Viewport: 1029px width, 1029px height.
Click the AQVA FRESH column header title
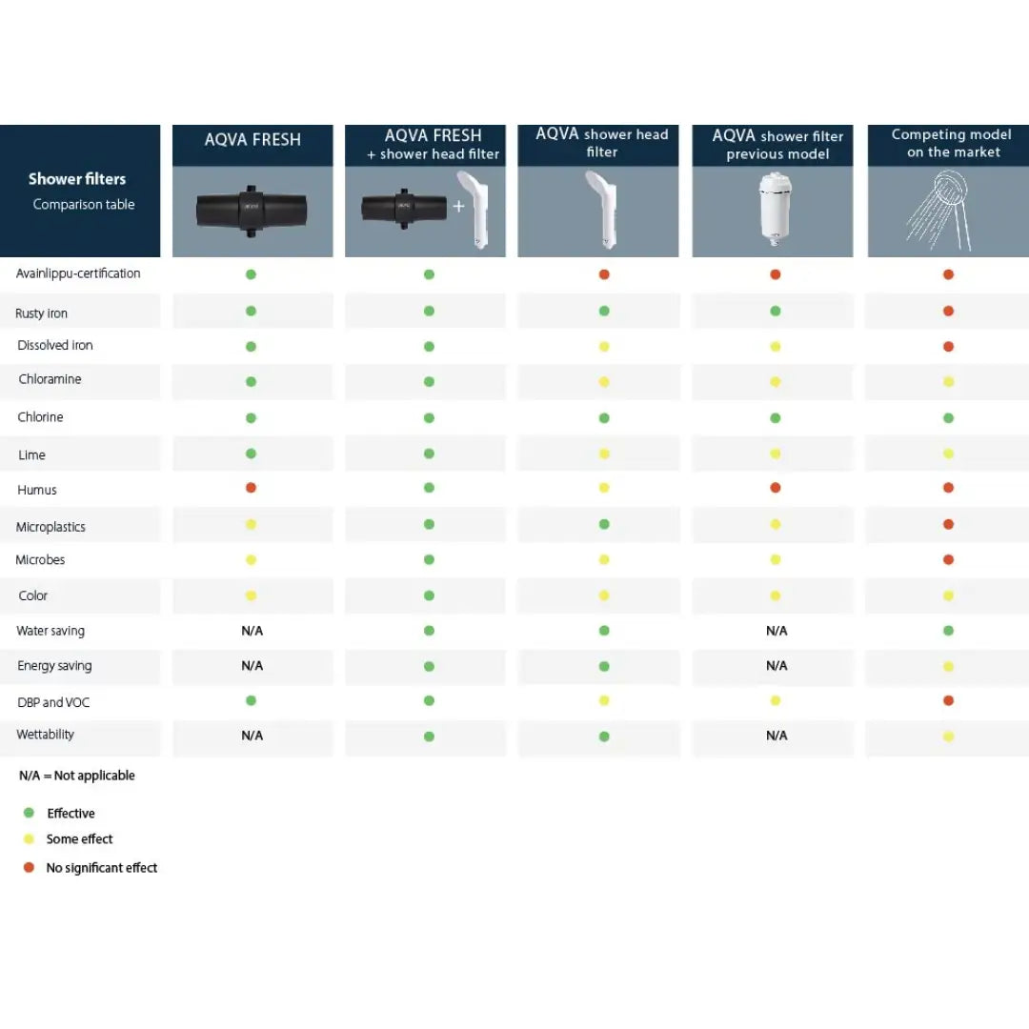tap(252, 140)
